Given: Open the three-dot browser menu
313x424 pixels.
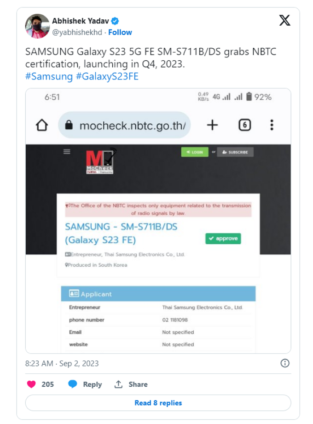Looking at the screenshot, I should coord(272,125).
